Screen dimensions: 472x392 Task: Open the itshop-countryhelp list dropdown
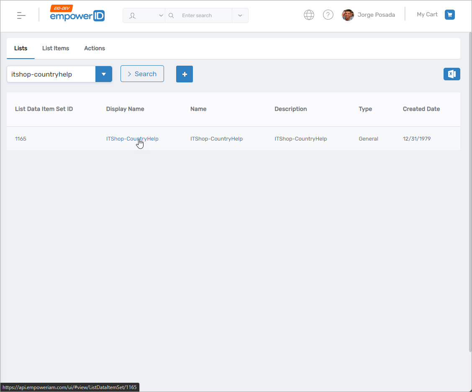(x=103, y=74)
